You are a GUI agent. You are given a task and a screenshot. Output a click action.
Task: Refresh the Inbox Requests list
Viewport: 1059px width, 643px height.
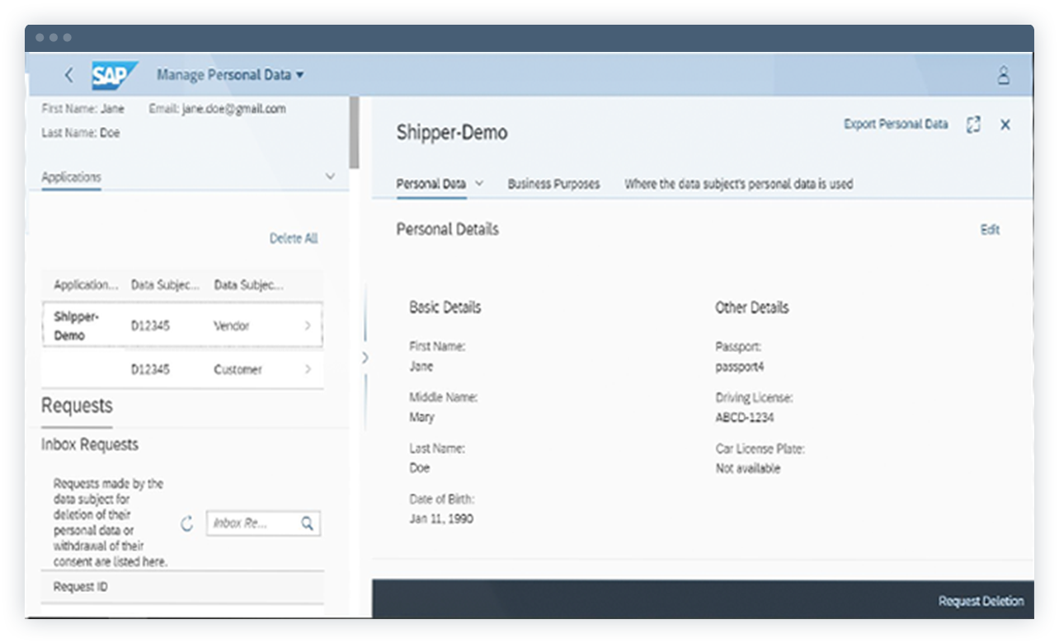pyautogui.click(x=186, y=523)
